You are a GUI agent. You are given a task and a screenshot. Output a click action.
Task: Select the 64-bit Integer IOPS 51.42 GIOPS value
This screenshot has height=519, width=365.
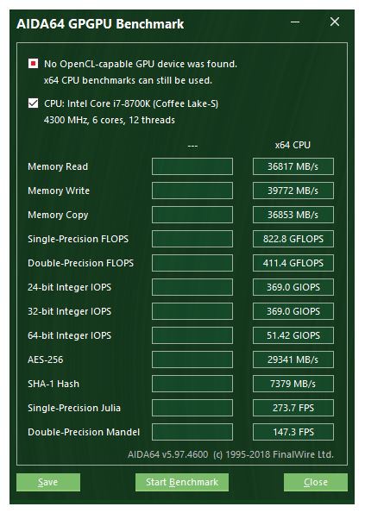pos(293,335)
